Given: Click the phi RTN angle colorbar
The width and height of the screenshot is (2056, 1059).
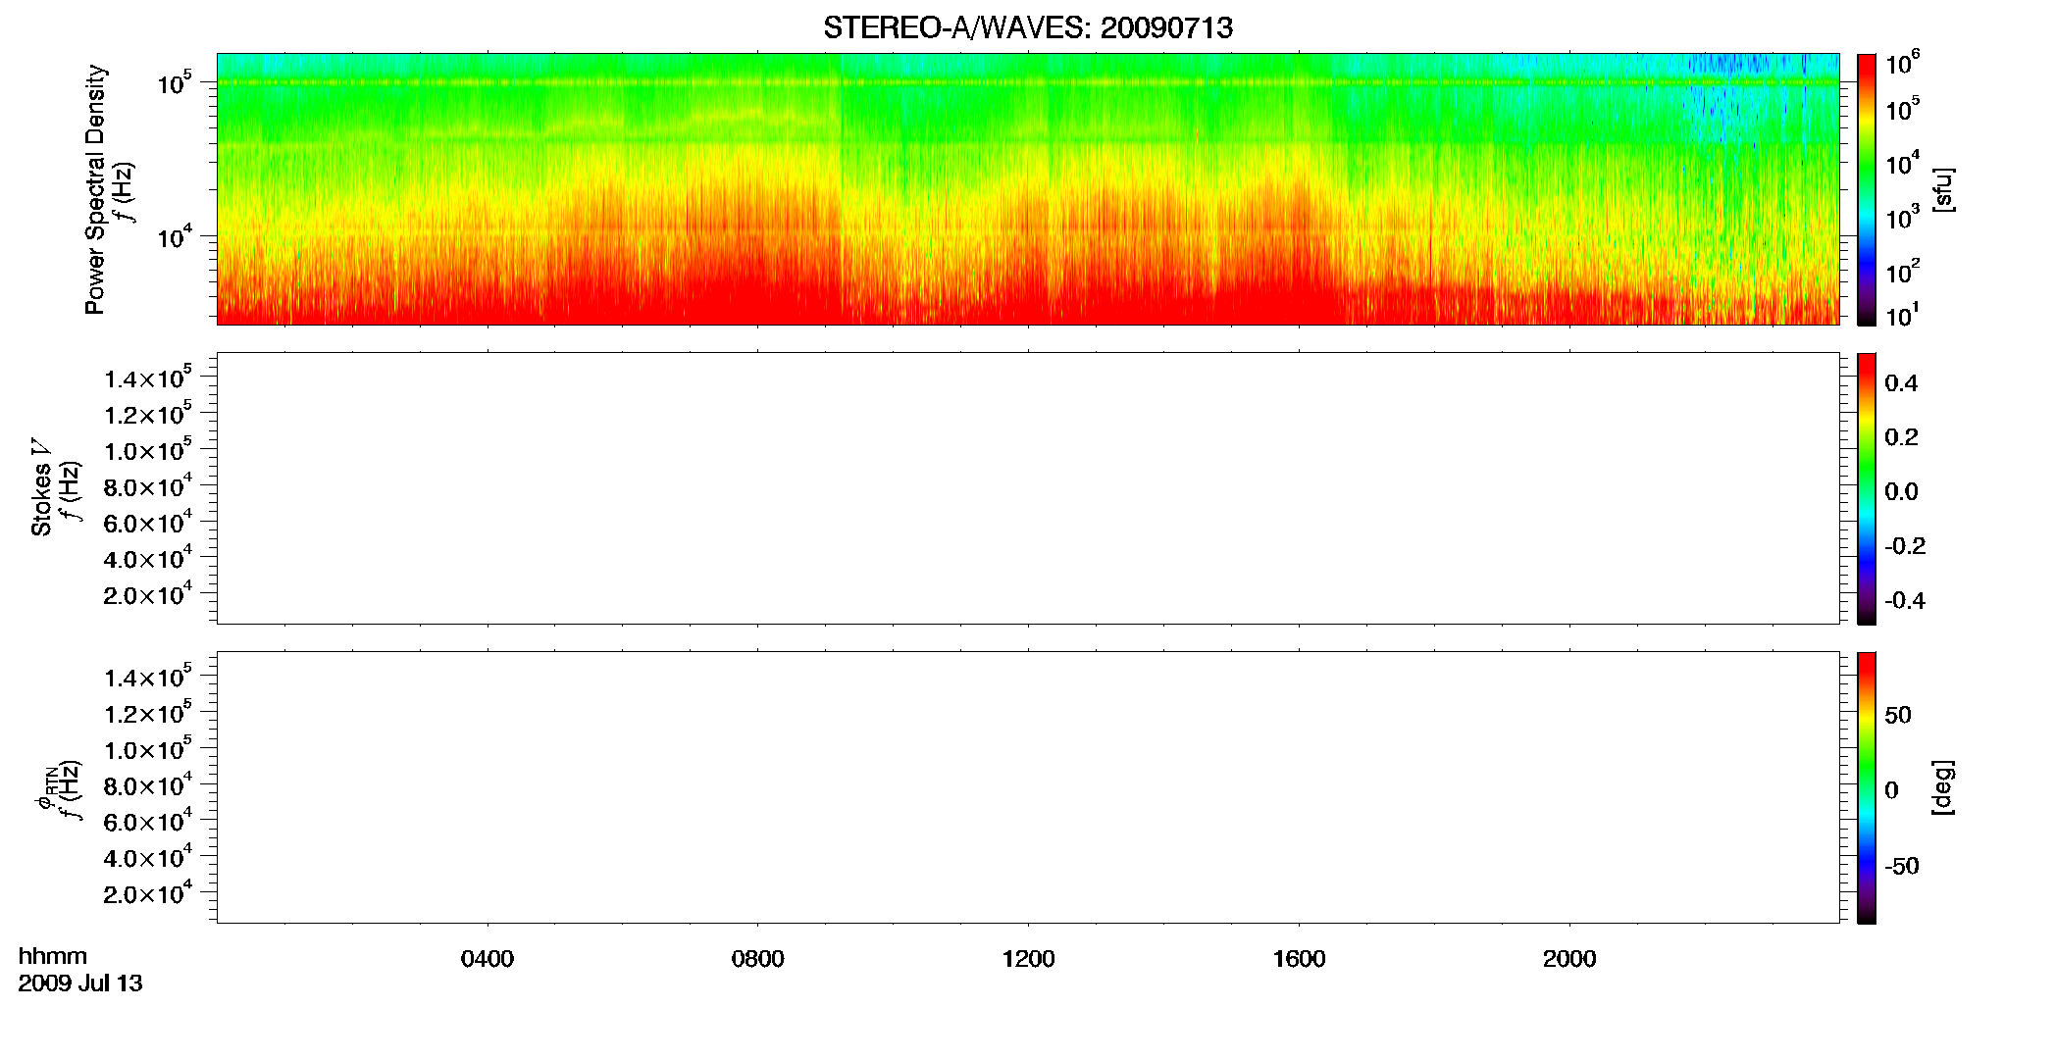Looking at the screenshot, I should pos(1867,787).
